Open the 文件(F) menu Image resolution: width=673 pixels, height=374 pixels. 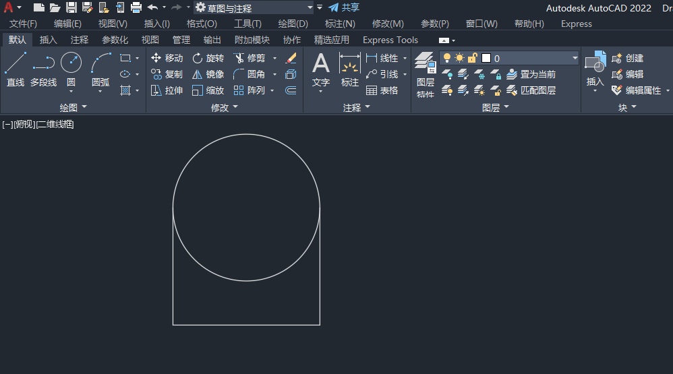[23, 24]
